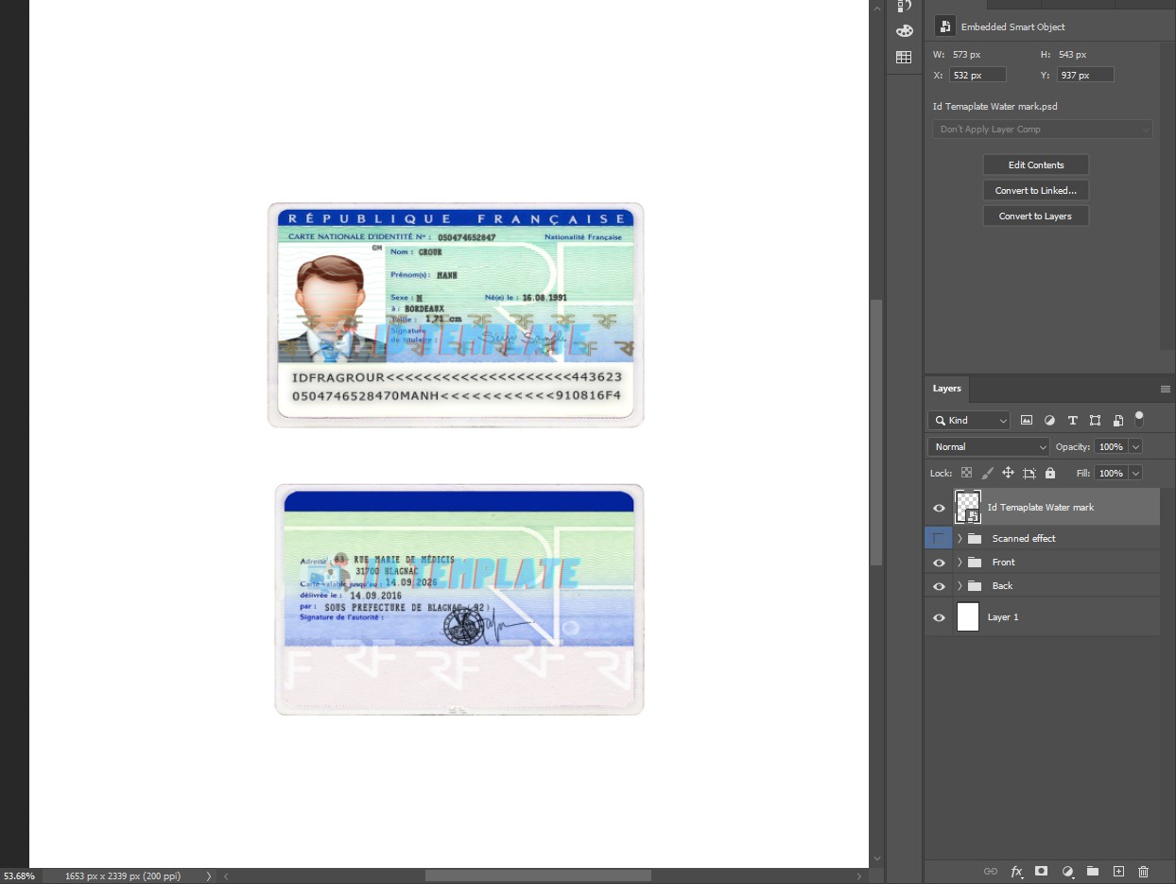The image size is (1176, 884).
Task: Click the canvas scroll down arrow
Action: [876, 859]
